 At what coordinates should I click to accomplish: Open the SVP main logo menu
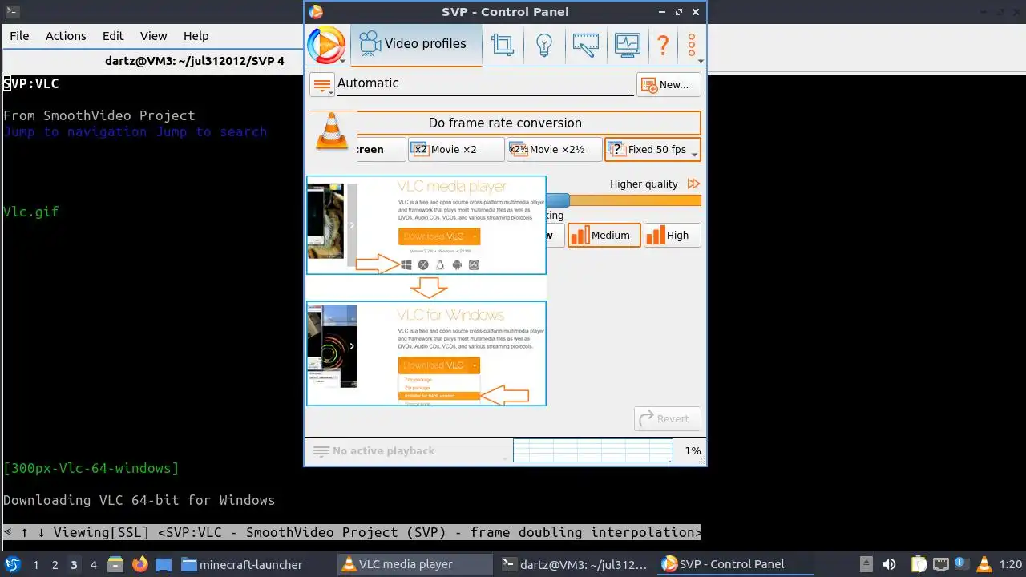(326, 45)
